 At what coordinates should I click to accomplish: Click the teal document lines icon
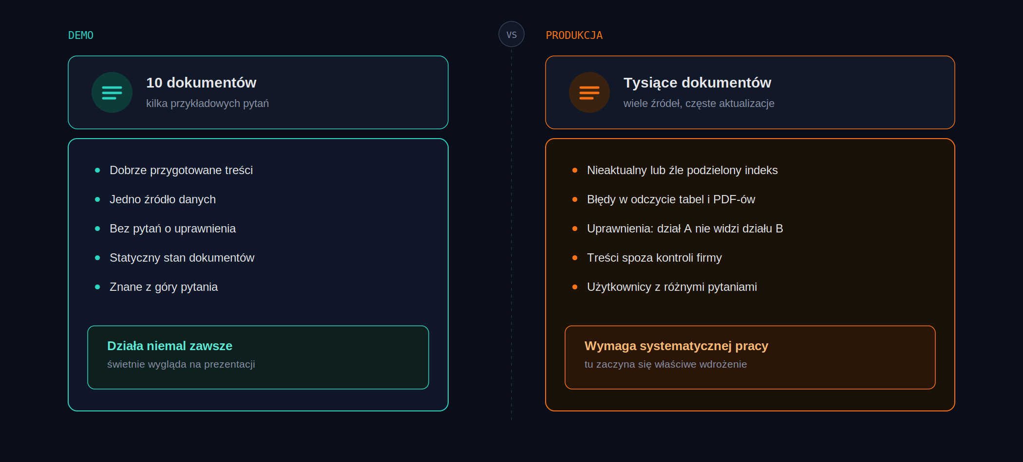pos(112,92)
